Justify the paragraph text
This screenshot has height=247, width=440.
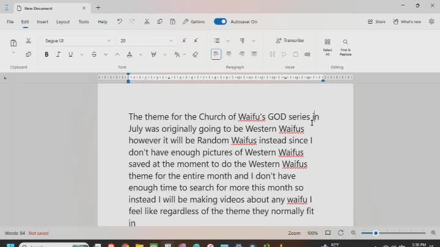point(254,54)
